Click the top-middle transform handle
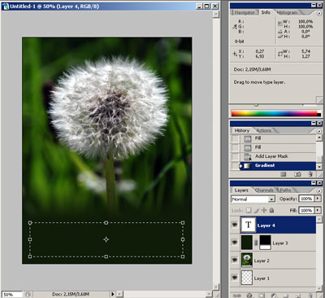The width and height of the screenshot is (325, 298). tap(106, 222)
